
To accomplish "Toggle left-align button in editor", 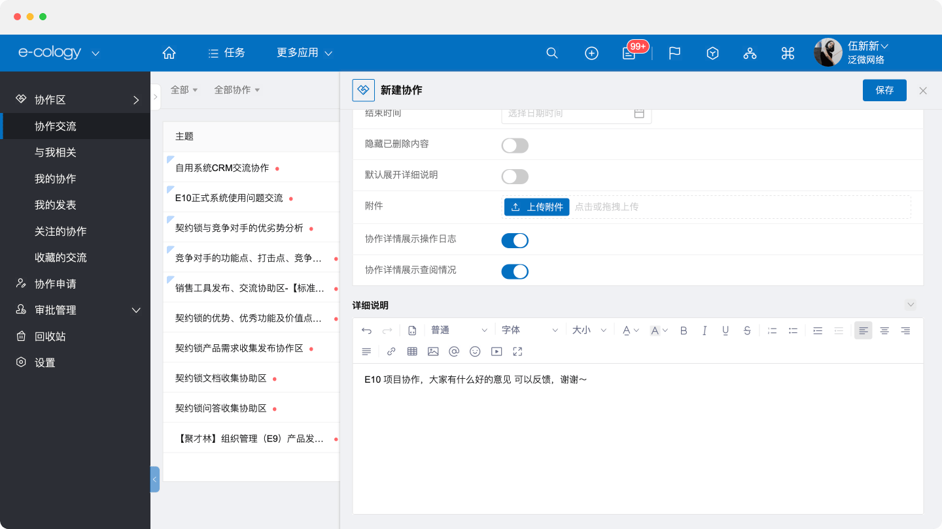I will tap(863, 330).
